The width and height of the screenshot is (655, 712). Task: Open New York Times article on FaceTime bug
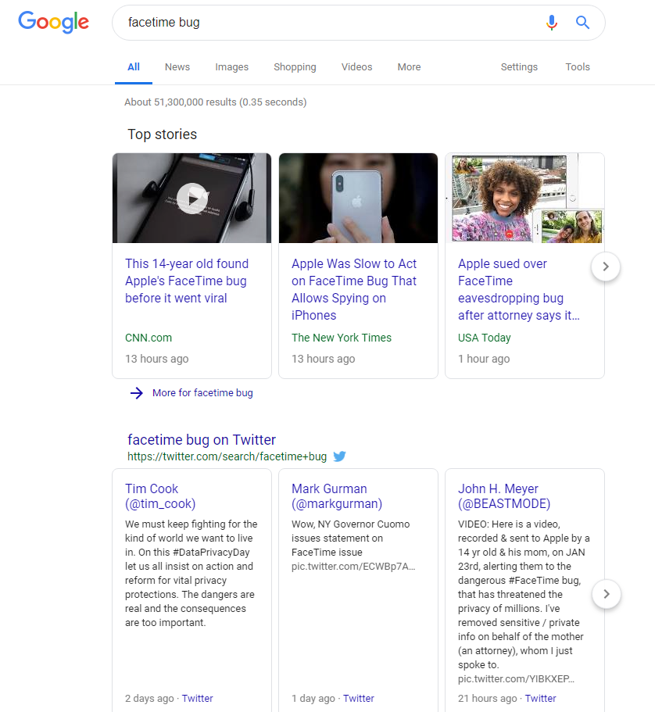pos(354,289)
